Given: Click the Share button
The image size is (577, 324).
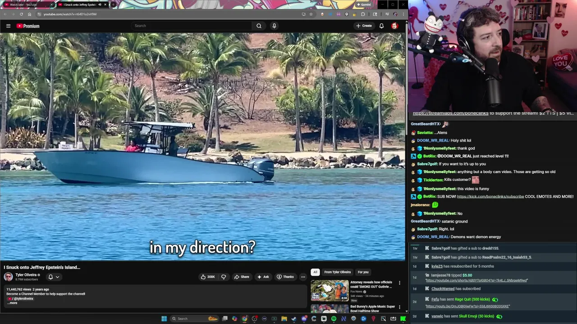Looking at the screenshot, I should point(242,277).
